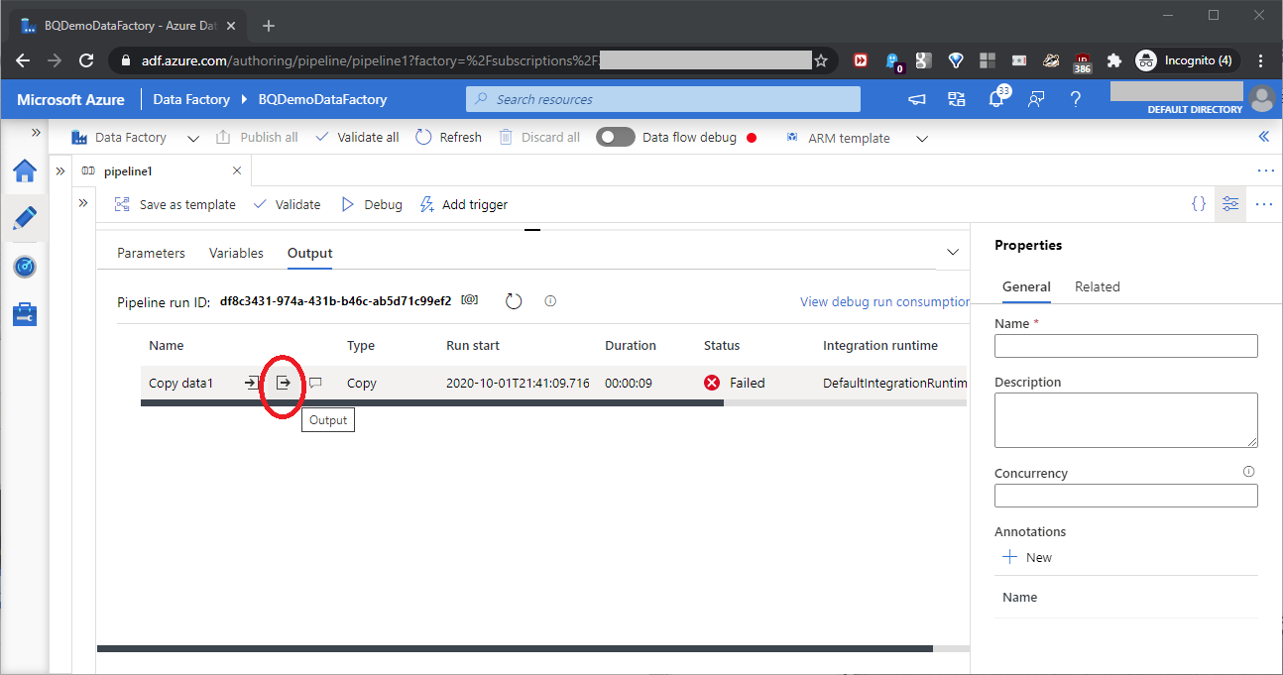Click Validate in pipeline toolbar
The width and height of the screenshot is (1283, 675).
[288, 204]
